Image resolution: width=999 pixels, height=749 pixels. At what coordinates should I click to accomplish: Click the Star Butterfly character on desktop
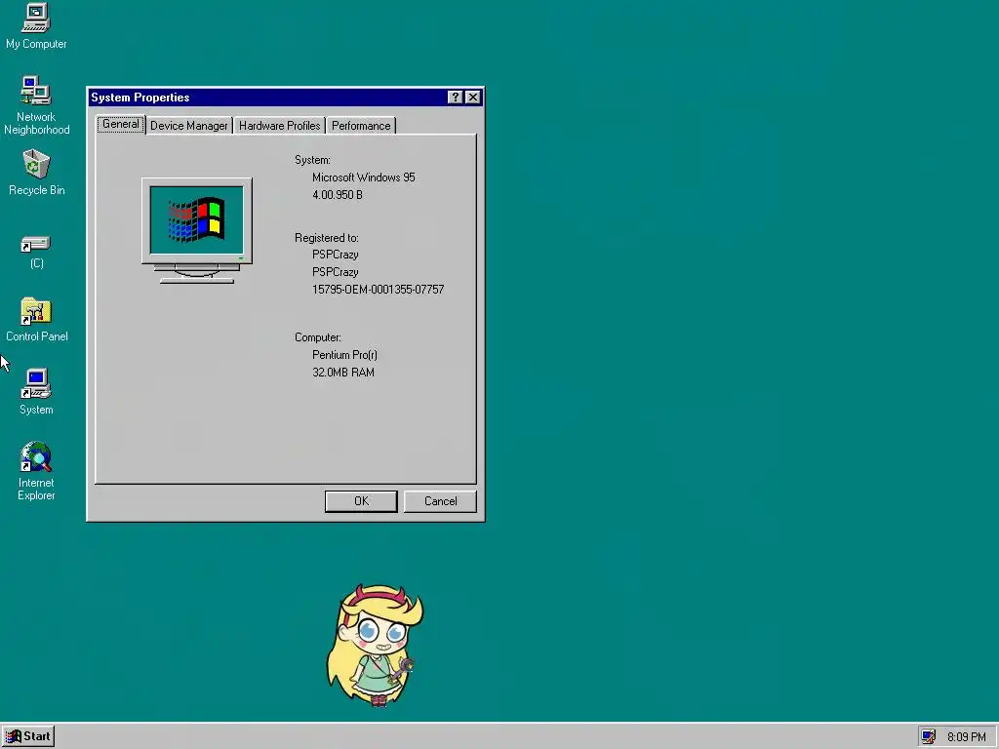pyautogui.click(x=376, y=646)
